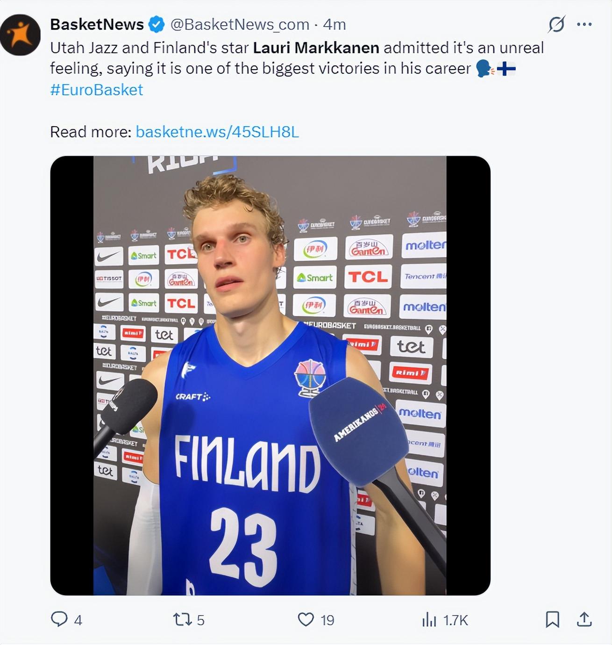Image resolution: width=612 pixels, height=645 pixels.
Task: Open the #EuroBasket hashtag
Action: [96, 89]
